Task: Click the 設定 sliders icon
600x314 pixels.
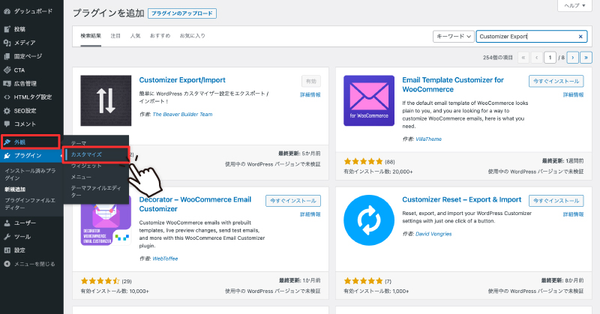Action: (7, 250)
